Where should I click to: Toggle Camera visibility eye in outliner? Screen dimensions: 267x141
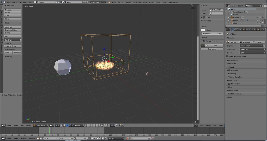[257, 17]
